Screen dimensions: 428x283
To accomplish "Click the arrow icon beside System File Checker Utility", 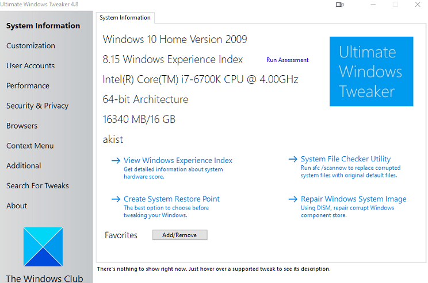I will click(x=293, y=160).
